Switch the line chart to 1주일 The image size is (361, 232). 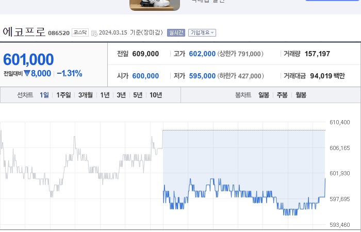click(x=63, y=95)
